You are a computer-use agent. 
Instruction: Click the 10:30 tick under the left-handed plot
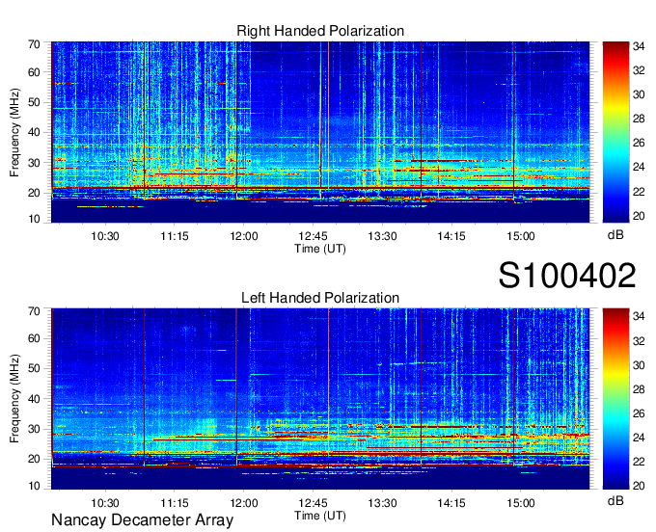(105, 503)
